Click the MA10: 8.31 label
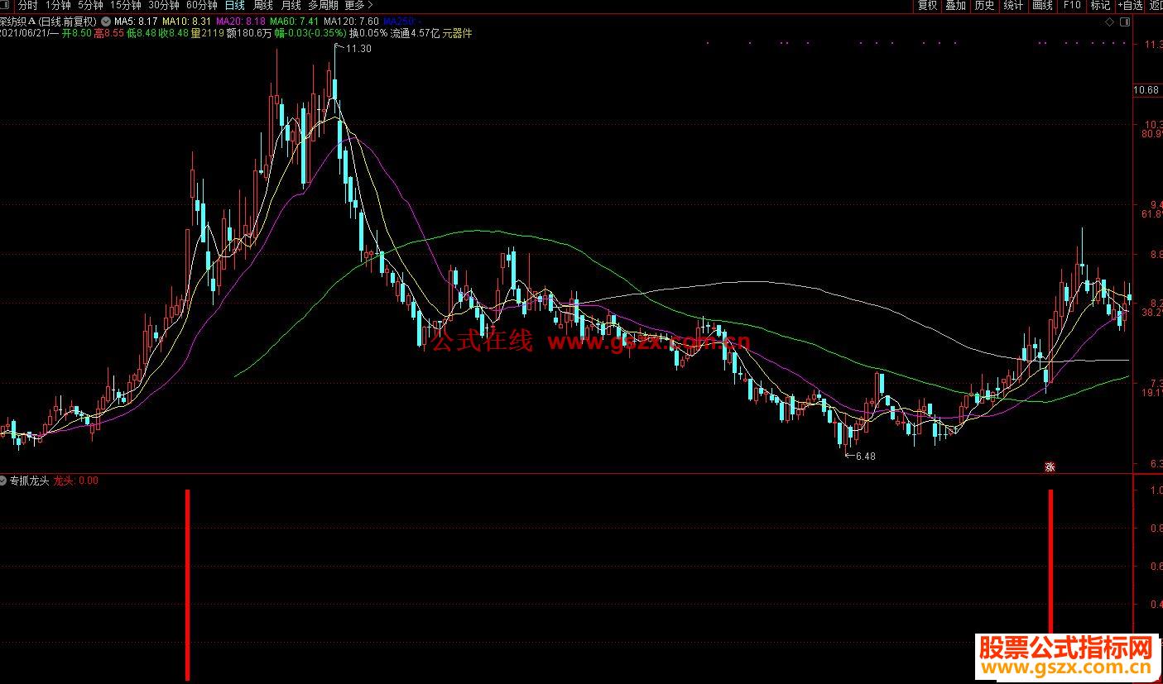Viewport: 1163px width, 684px height. [186, 21]
